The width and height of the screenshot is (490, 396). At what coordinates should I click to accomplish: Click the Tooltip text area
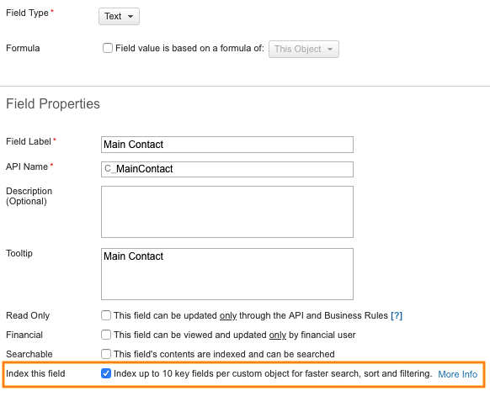pos(227,274)
